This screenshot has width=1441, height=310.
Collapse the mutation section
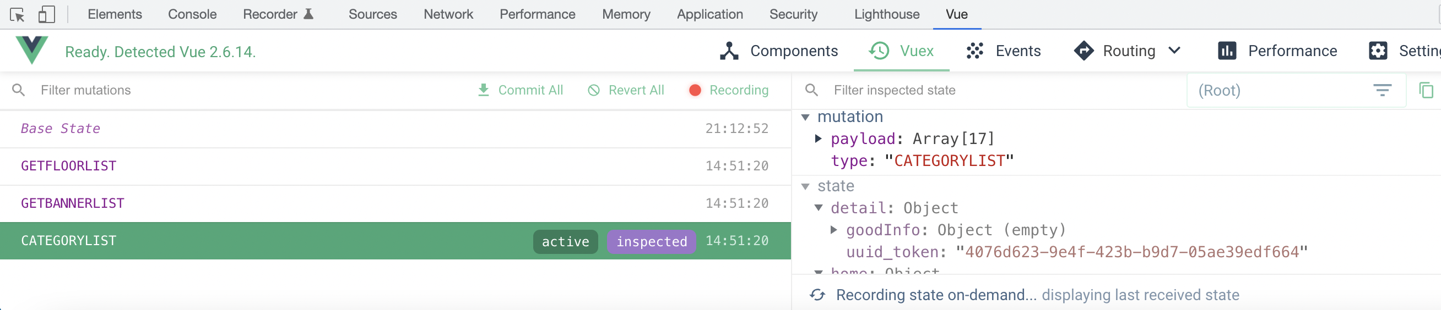[x=805, y=117]
